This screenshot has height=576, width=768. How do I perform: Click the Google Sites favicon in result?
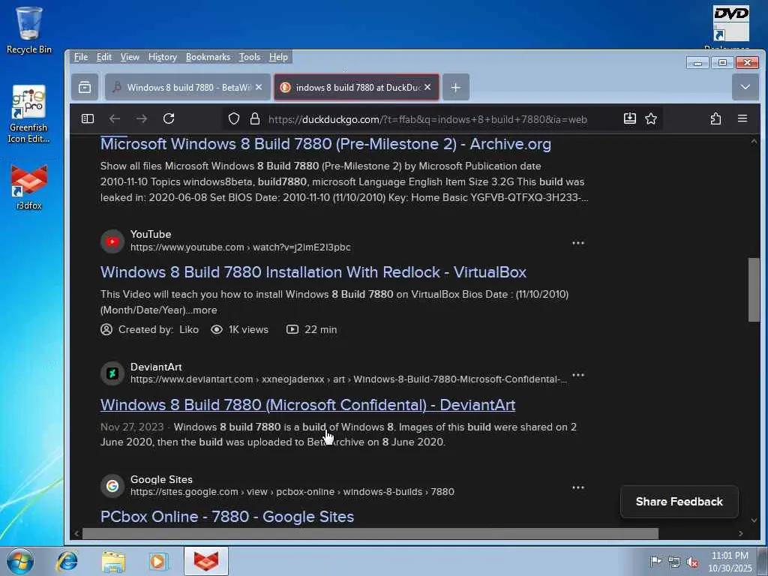click(x=112, y=486)
